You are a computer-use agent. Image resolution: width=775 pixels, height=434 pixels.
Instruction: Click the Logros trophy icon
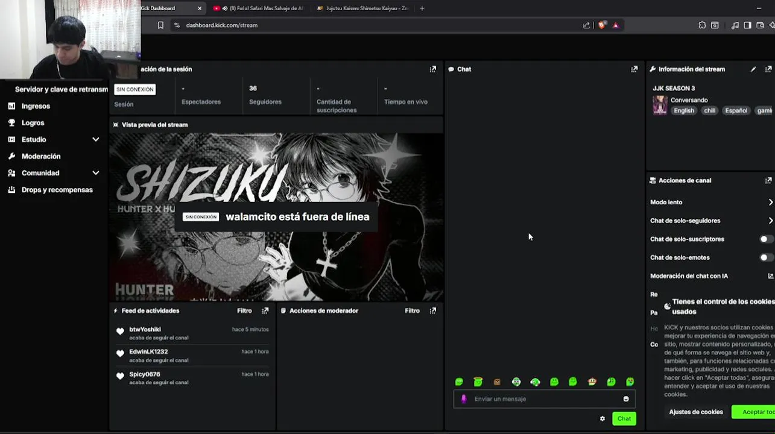tap(11, 122)
